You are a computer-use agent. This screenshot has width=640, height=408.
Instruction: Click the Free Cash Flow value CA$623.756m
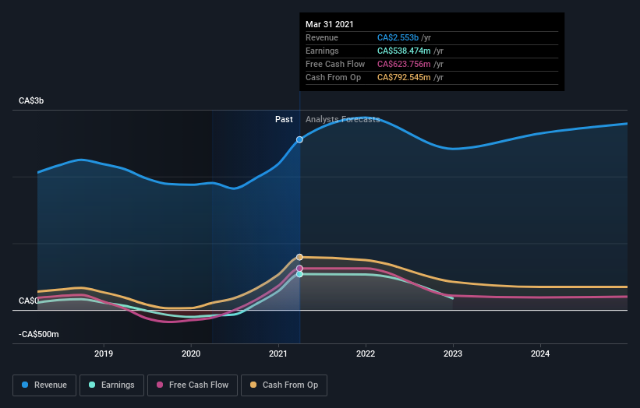tap(404, 64)
